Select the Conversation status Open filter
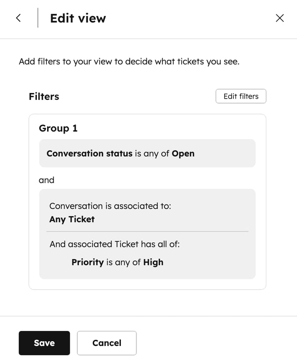The image size is (297, 362). 147,153
